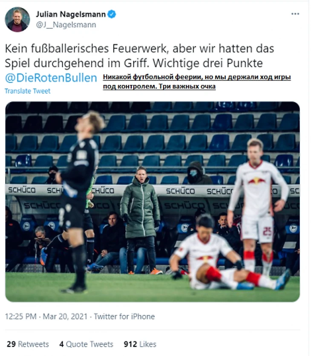Viewport: 311px width, 356px height.
Task: View the 4 Quote Tweets list
Action: pos(86,344)
